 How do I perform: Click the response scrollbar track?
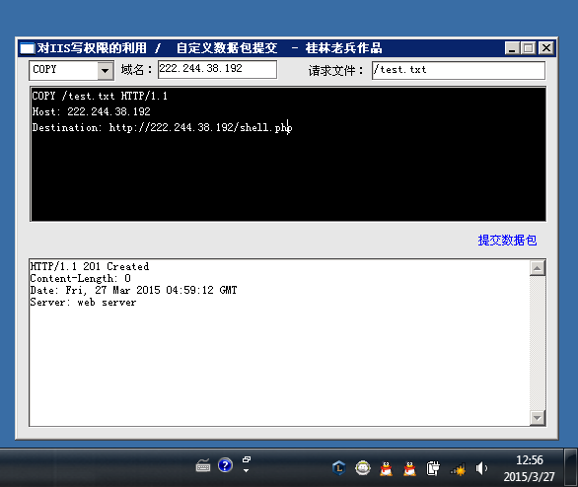point(538,343)
